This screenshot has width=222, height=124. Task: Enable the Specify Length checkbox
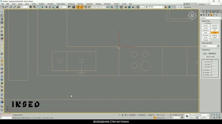point(205,57)
